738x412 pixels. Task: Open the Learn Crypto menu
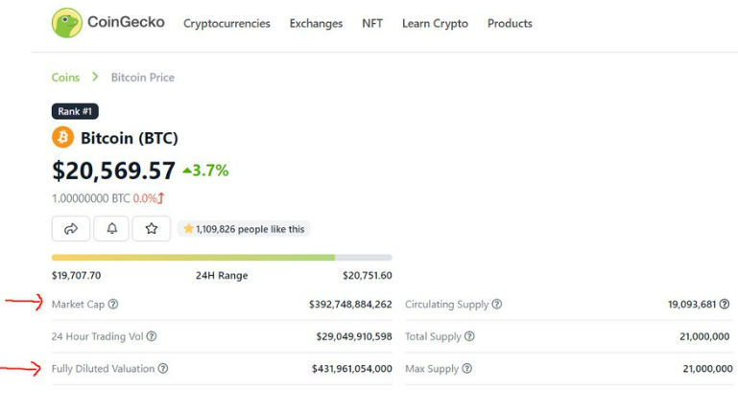point(435,24)
